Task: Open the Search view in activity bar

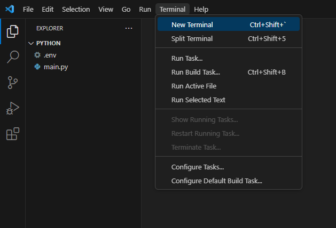Action: (x=12, y=57)
